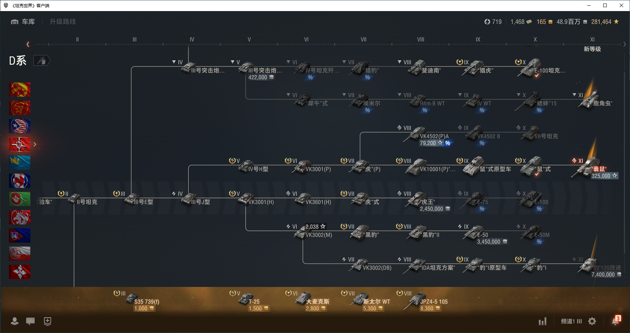Buy JPZ4-5 105 for 8,300 gold
The height and width of the screenshot is (333, 630).
[430, 308]
